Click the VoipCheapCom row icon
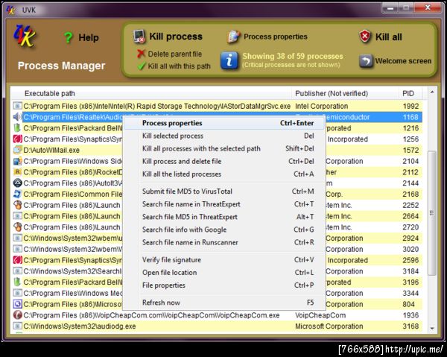This screenshot has width=447, height=357. click(17, 315)
